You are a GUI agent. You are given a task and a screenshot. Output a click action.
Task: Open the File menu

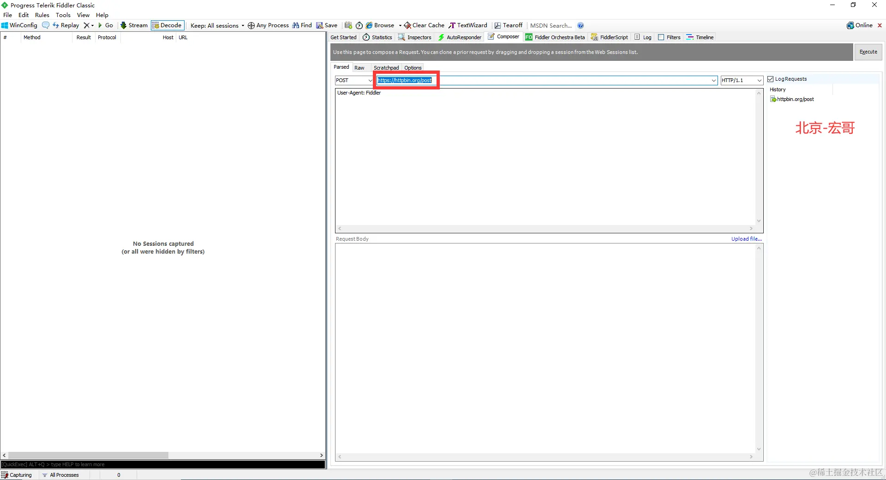point(8,15)
